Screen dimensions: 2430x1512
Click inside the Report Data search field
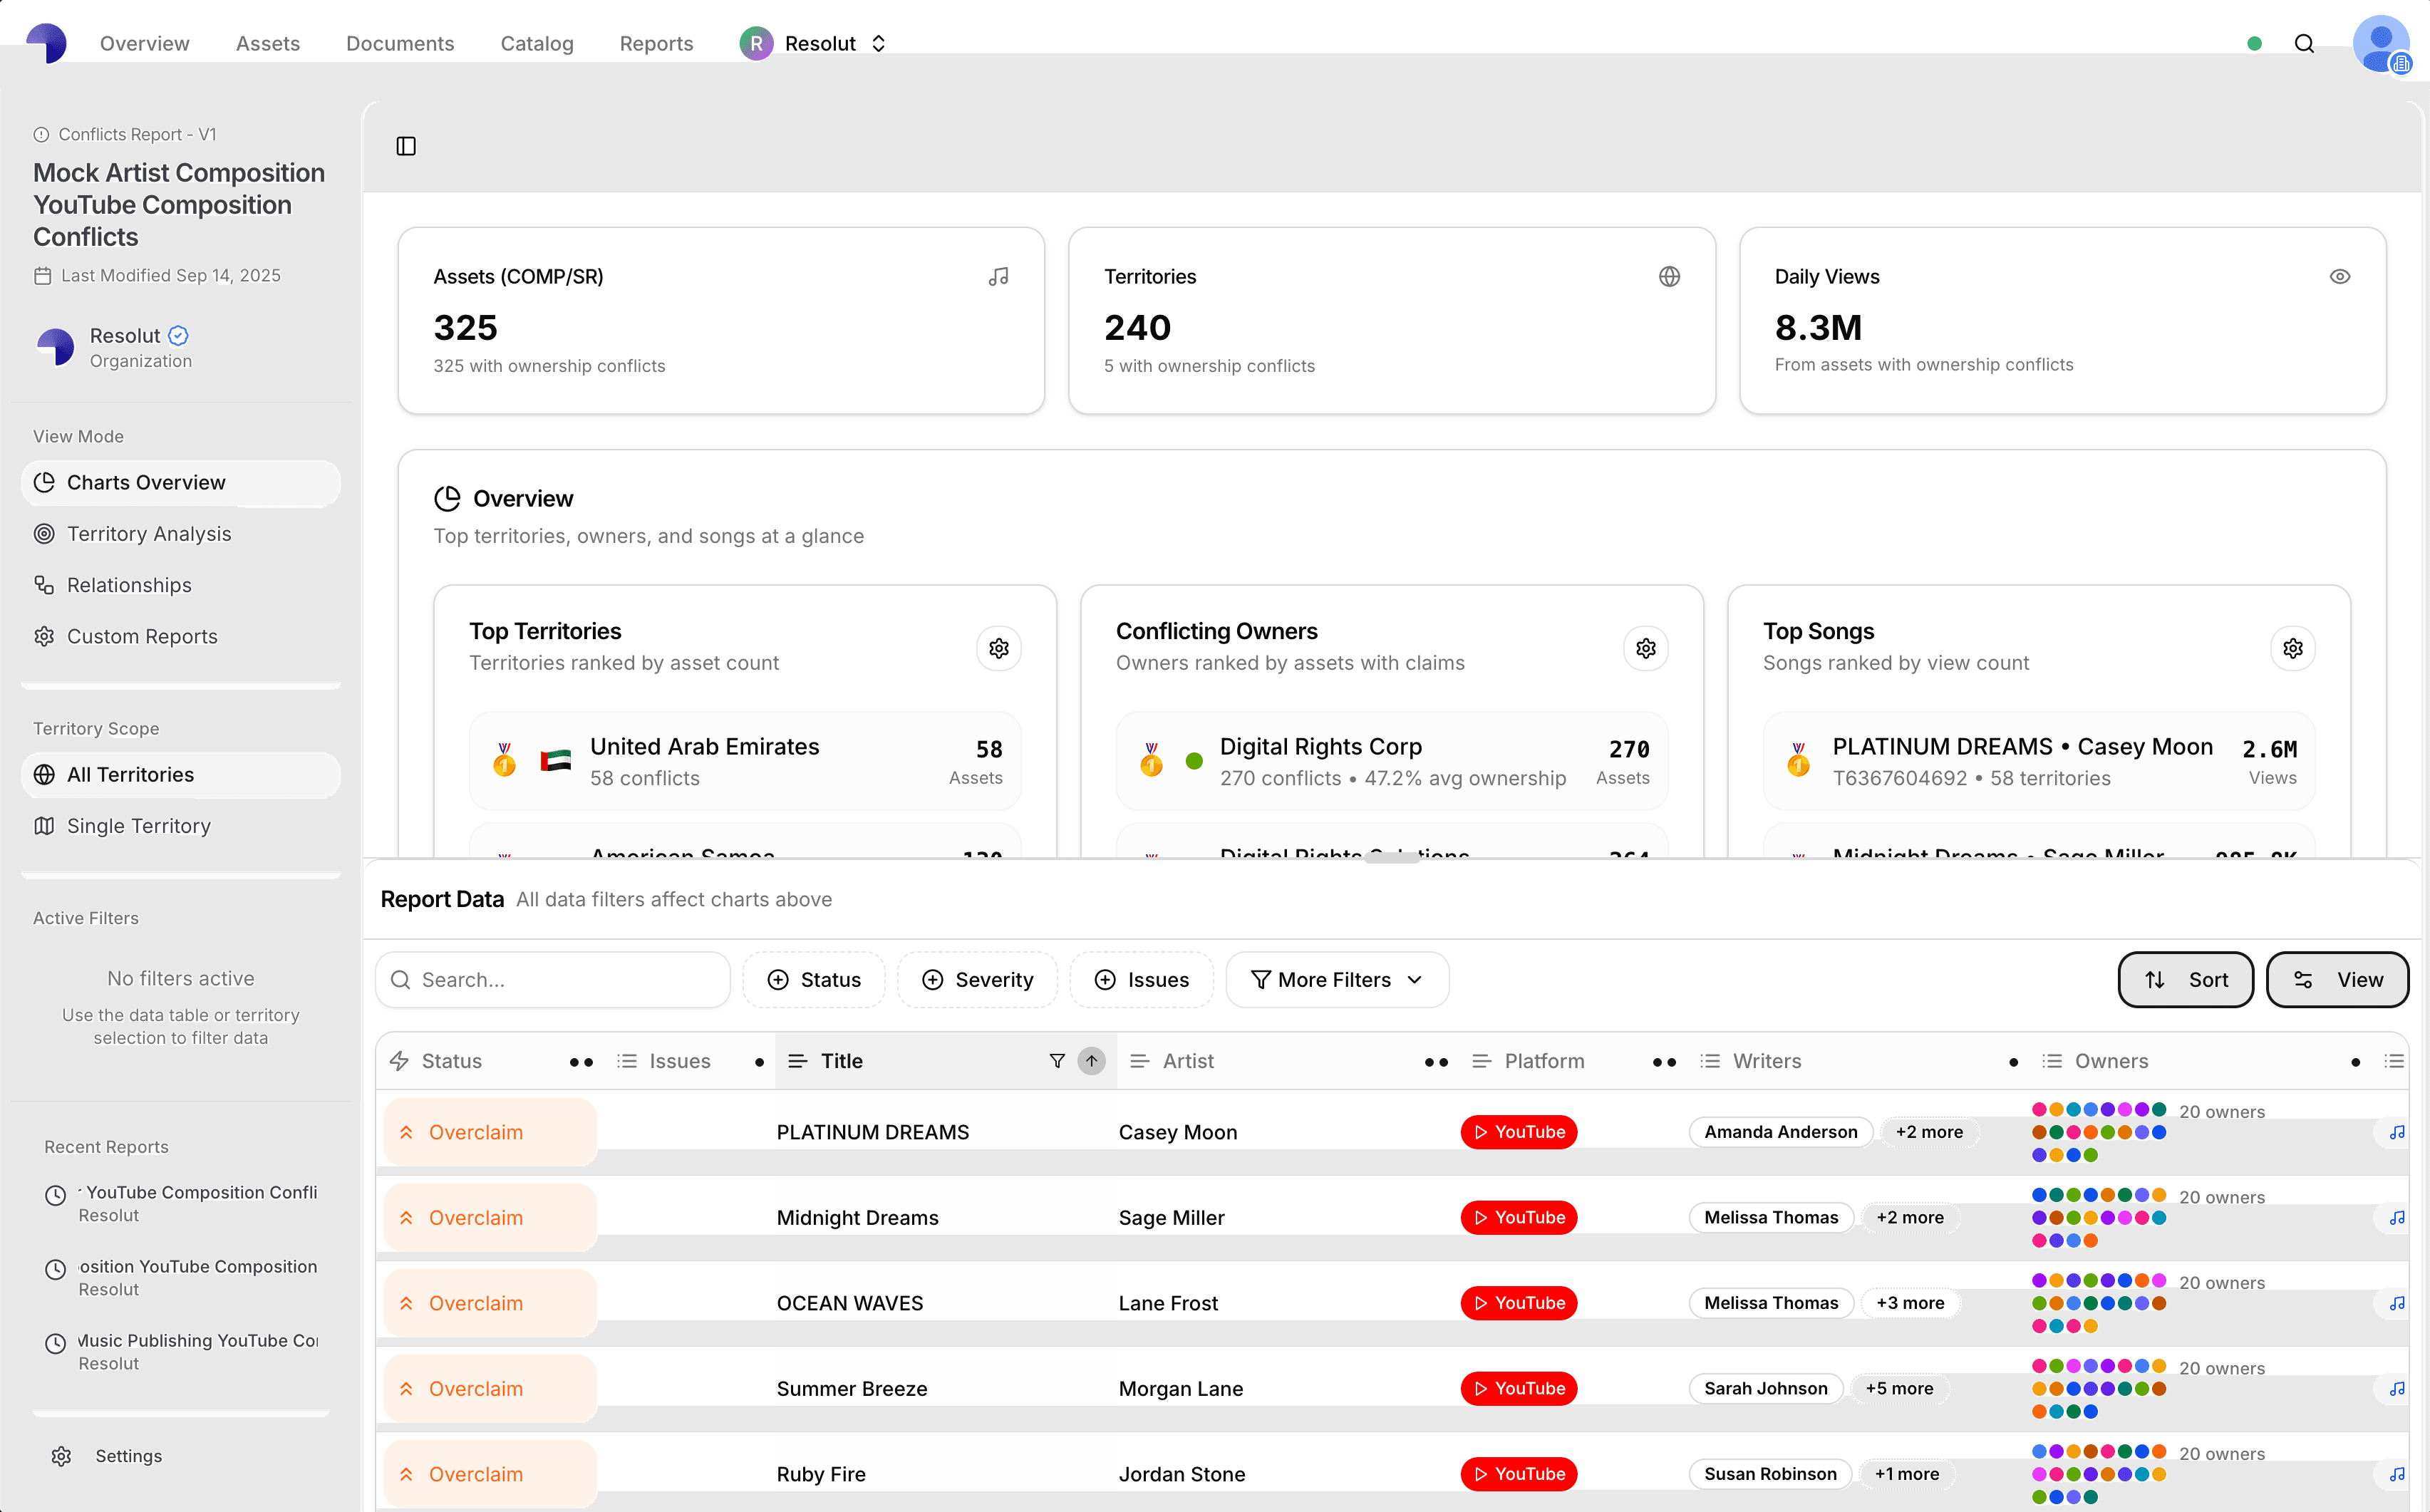click(x=553, y=979)
